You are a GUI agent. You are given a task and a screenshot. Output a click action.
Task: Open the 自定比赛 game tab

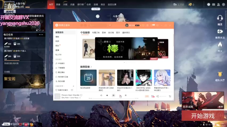click(112, 5)
